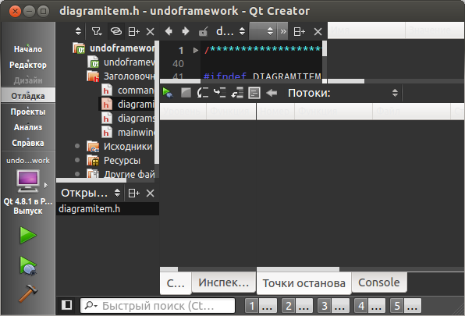The image size is (465, 316).
Task: Toggle operate by instruction icon
Action: pyautogui.click(x=254, y=93)
